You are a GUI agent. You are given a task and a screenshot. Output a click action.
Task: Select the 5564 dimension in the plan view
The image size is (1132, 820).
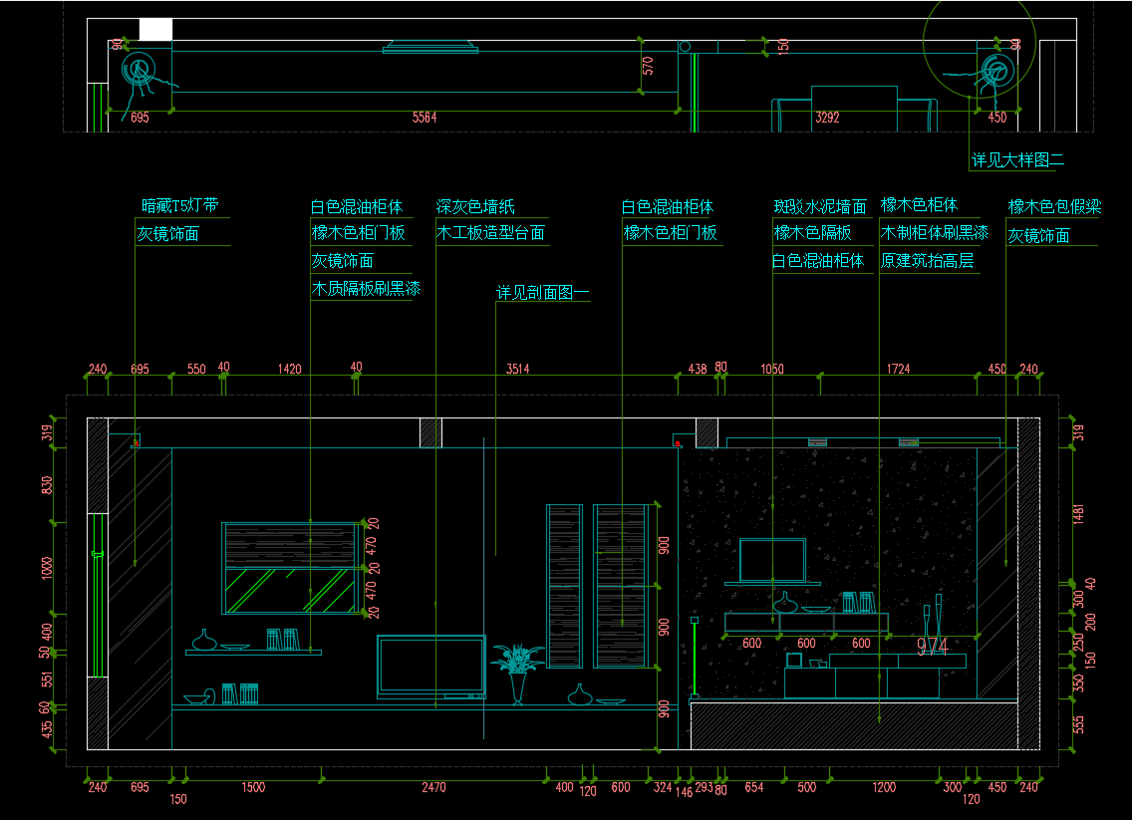424,117
